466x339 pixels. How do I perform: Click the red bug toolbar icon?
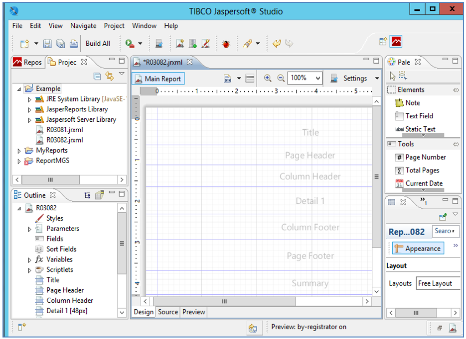coord(226,44)
